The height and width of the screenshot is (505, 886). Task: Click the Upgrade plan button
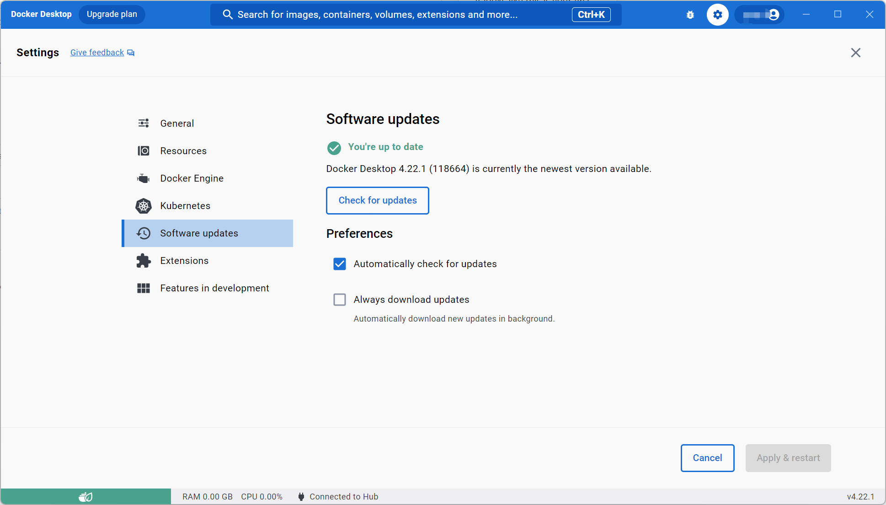point(112,14)
